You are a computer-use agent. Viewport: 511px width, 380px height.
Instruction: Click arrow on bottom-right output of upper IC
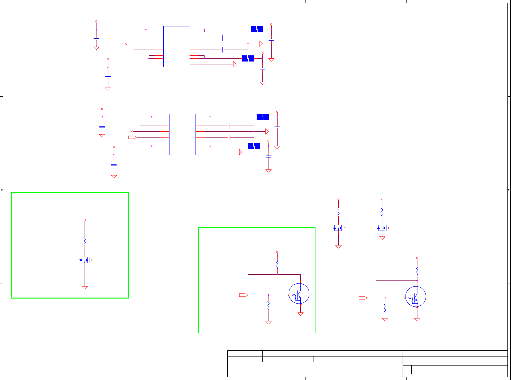click(x=235, y=64)
